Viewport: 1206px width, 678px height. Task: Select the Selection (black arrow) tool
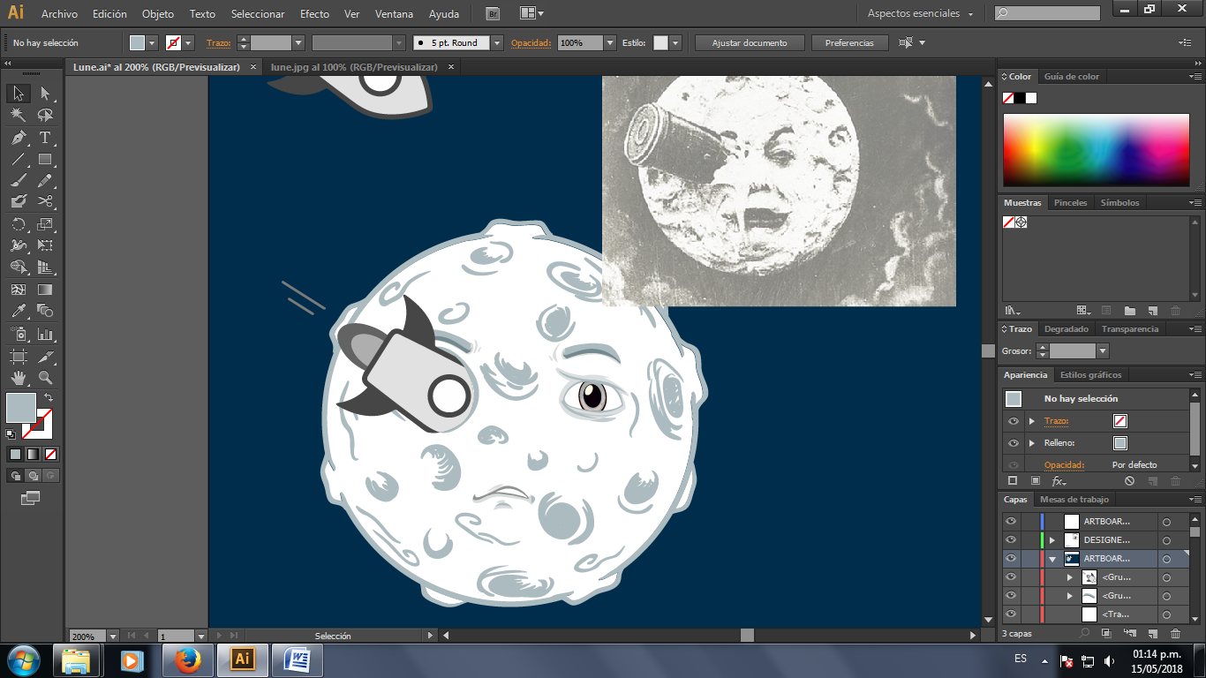[19, 94]
